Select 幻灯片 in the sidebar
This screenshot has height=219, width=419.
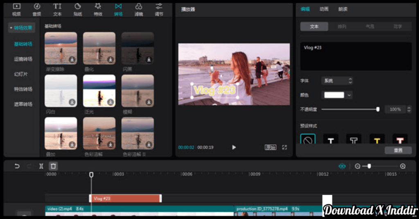pyautogui.click(x=21, y=74)
